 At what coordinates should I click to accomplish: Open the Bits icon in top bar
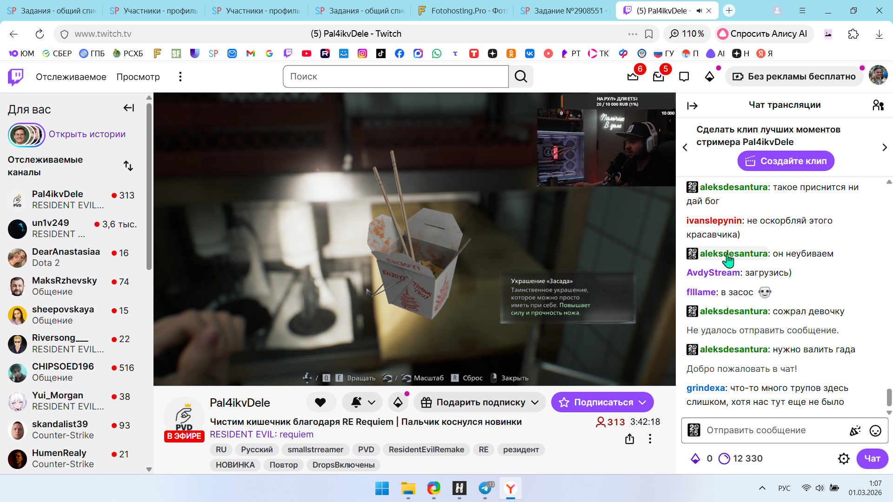click(x=709, y=77)
